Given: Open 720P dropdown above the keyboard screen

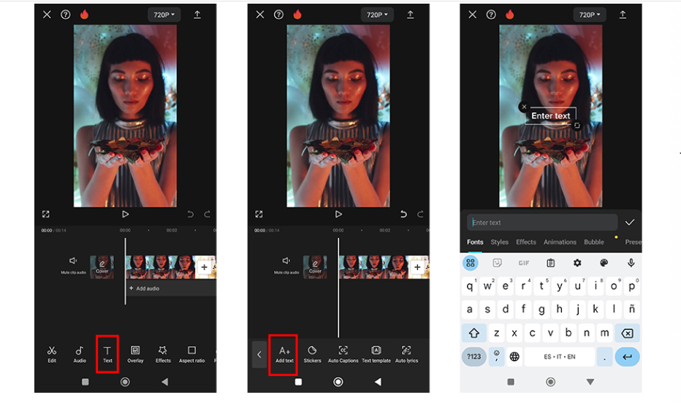Looking at the screenshot, I should (x=590, y=15).
